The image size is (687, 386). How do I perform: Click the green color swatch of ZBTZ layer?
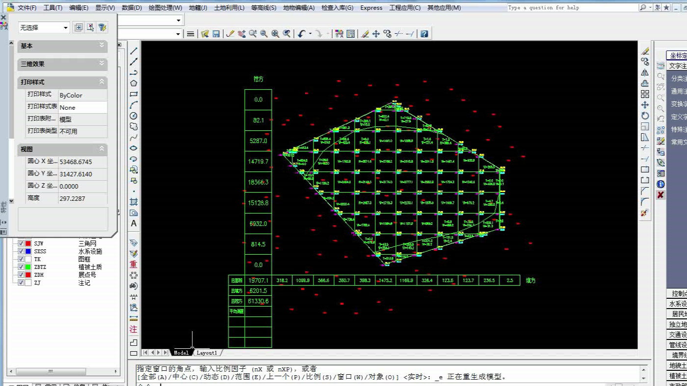[28, 267]
